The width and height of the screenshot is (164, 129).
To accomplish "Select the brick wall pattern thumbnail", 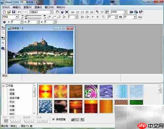I will pos(121,102).
